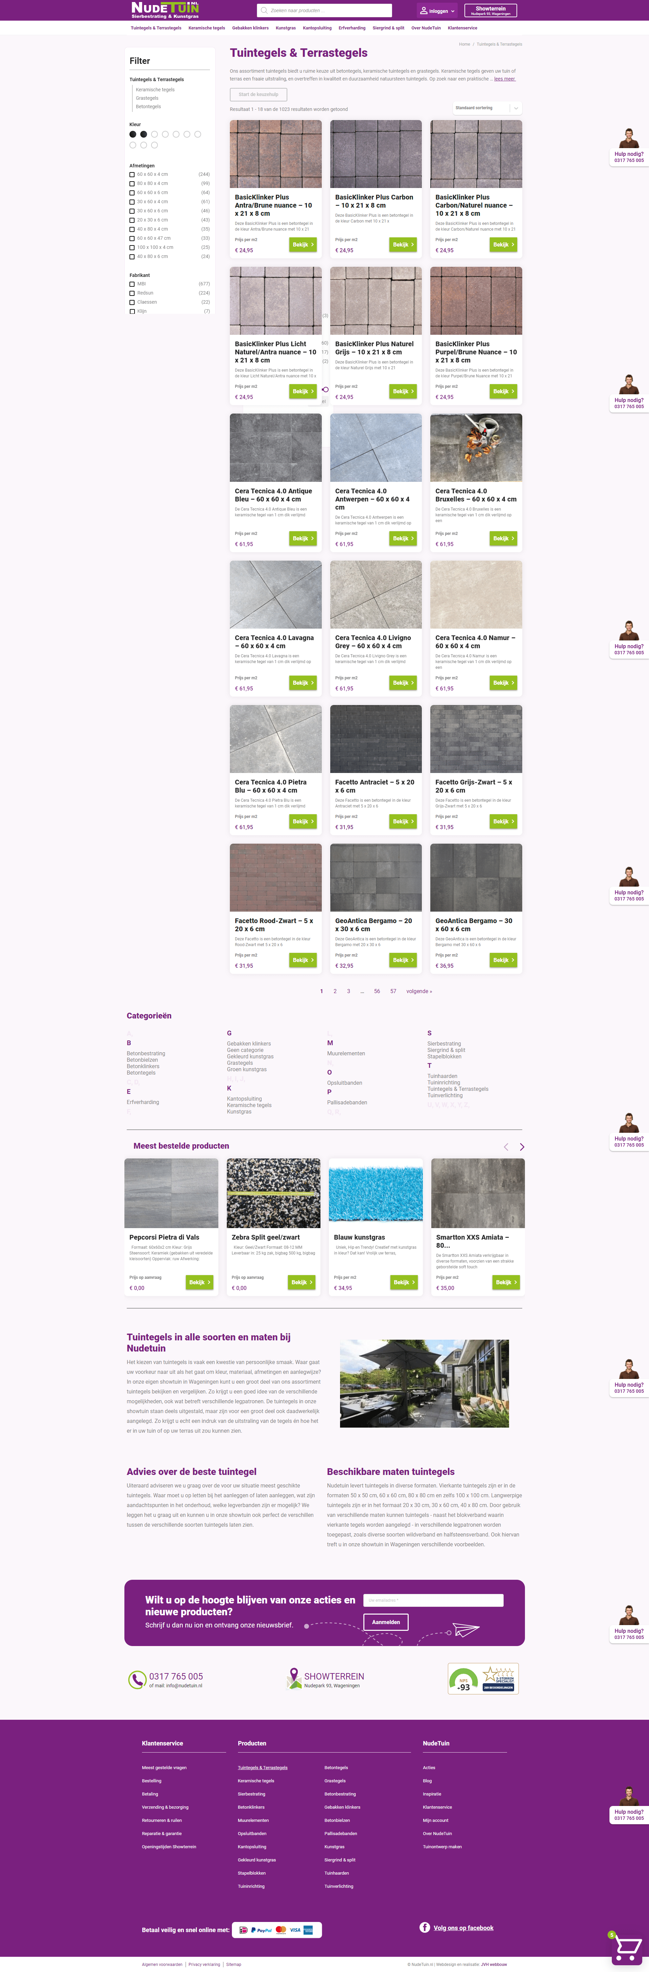Click Bekijk for BasicKlinker Plus Carbon
Screen dimensions: 649x1972
pyautogui.click(x=403, y=245)
